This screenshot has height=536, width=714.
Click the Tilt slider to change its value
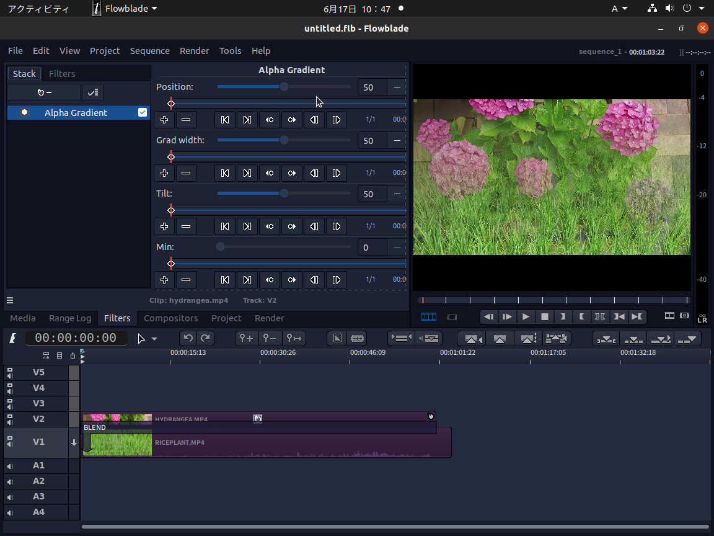pyautogui.click(x=284, y=193)
